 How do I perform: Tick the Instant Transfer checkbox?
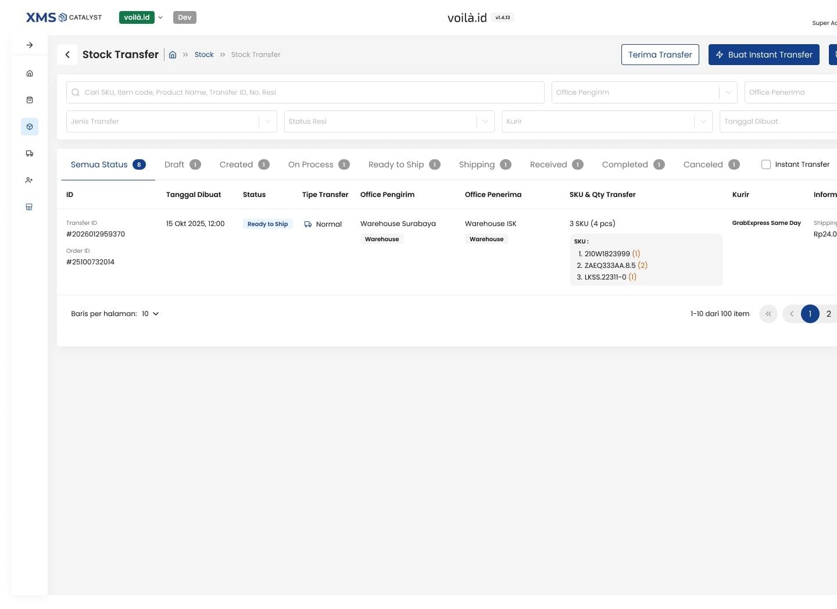(x=766, y=164)
